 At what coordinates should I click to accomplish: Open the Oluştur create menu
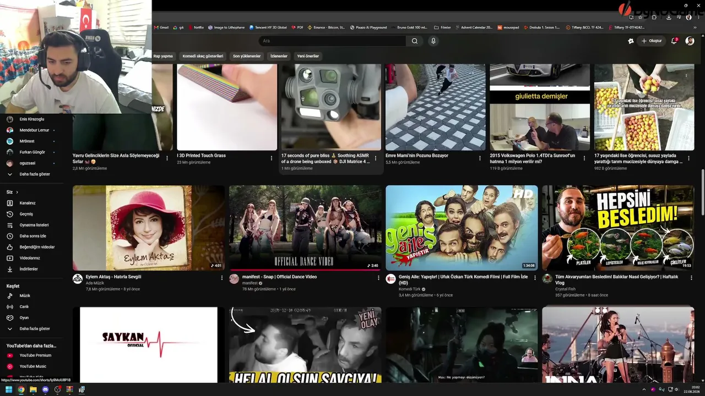(651, 41)
